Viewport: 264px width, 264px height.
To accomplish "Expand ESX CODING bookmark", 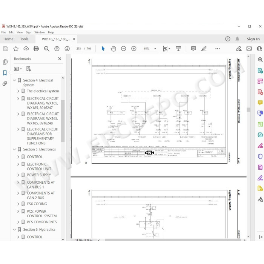I will pyautogui.click(x=18, y=204).
